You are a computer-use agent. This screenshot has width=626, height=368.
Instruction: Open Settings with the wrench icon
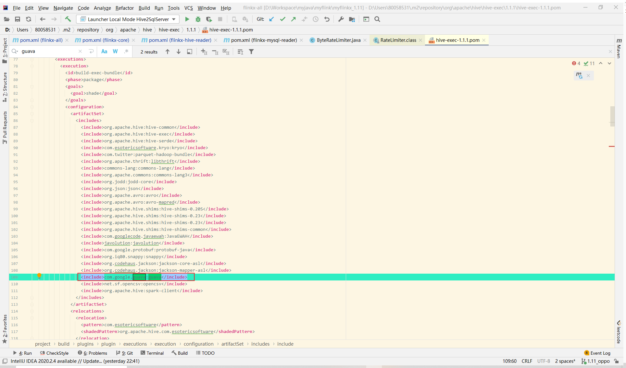[341, 19]
